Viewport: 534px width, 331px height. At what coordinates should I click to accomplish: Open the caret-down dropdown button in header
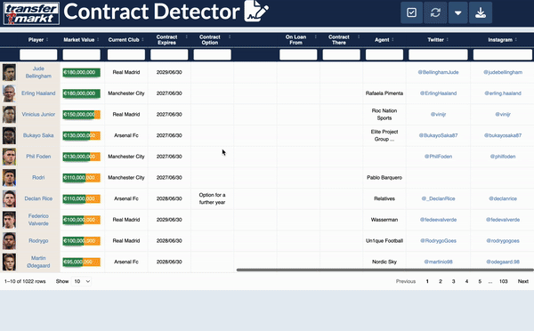click(x=457, y=12)
